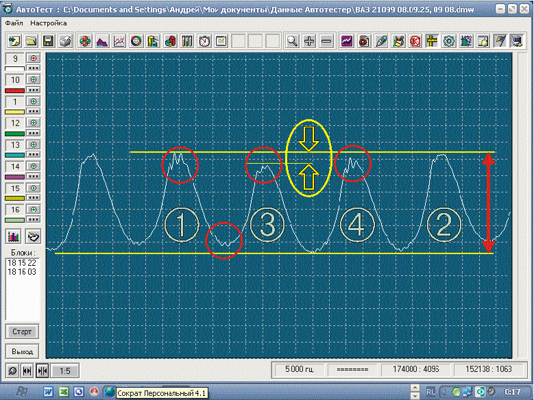Viewport: 534px width, 400px height.
Task: Open channel 1 options ellipsis button
Action: pos(34,112)
